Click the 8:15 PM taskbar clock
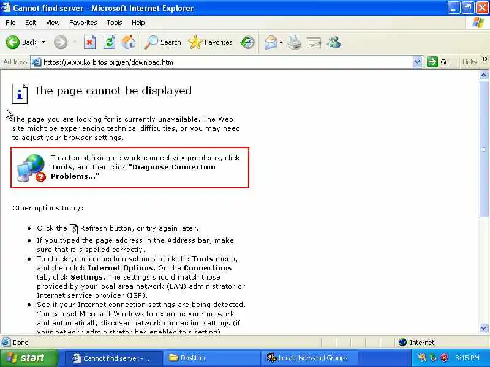Image resolution: width=490 pixels, height=367 pixels. 467,358
